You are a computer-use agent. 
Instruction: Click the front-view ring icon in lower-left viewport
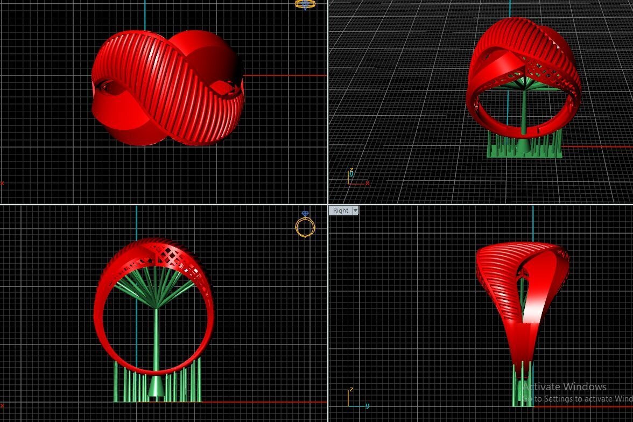pyautogui.click(x=305, y=226)
